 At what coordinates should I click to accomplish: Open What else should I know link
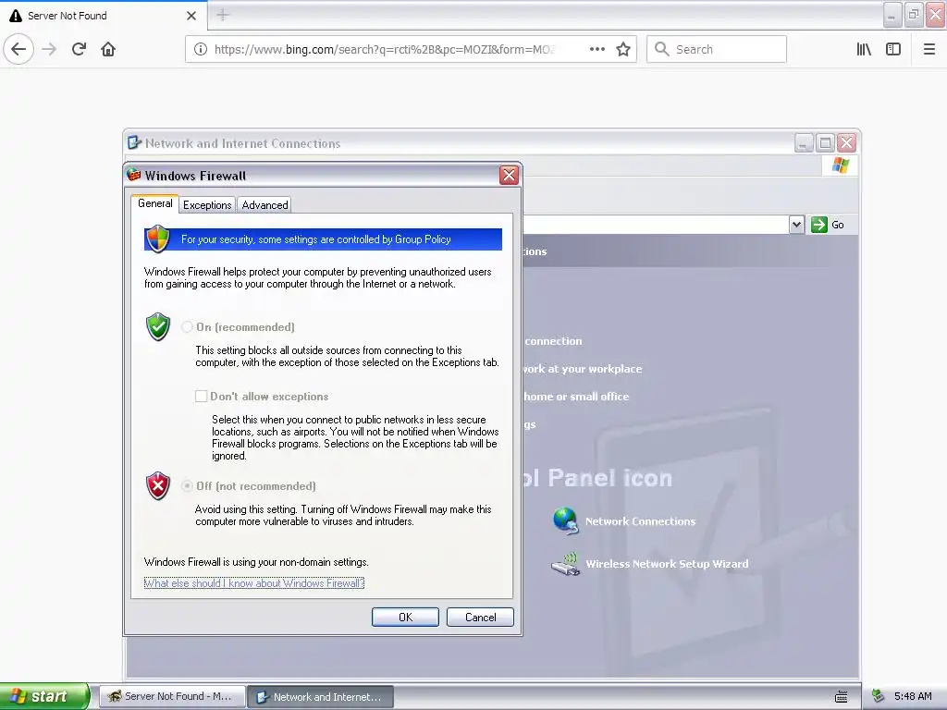point(254,583)
